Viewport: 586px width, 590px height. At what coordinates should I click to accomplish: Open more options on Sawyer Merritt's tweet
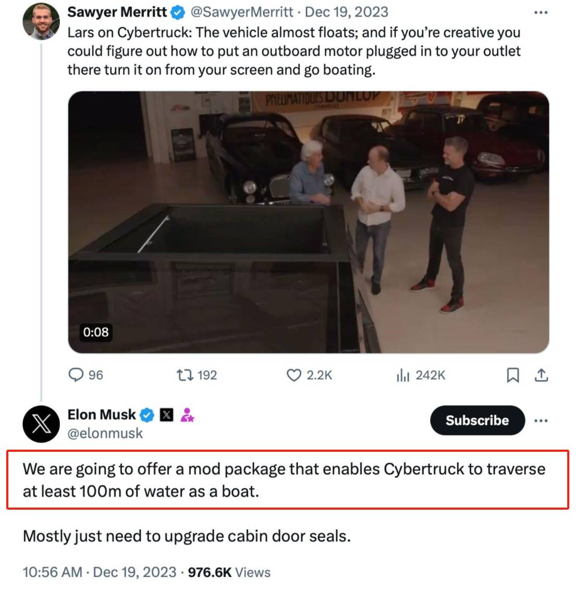pos(541,13)
